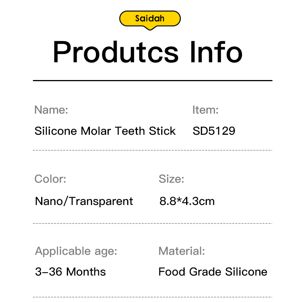302x302 pixels.
Task: Click the "Applicable age:" label
Action: pos(76,251)
